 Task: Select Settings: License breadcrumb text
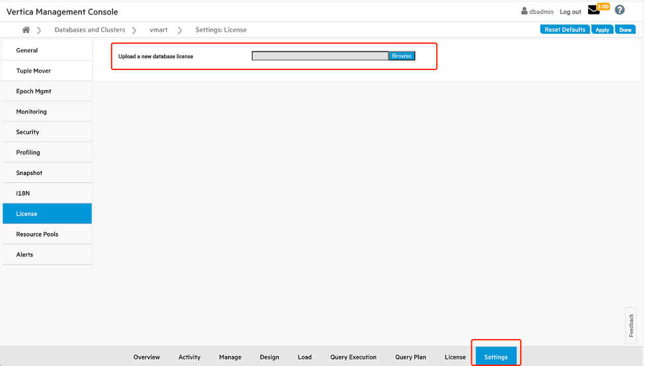pos(221,30)
